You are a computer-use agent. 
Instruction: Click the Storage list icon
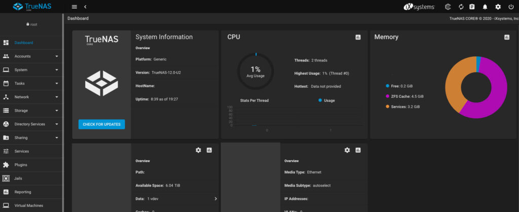[6, 111]
